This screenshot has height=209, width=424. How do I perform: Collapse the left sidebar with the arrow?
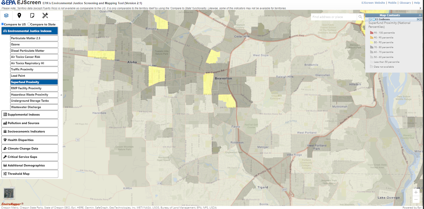(x=61, y=95)
